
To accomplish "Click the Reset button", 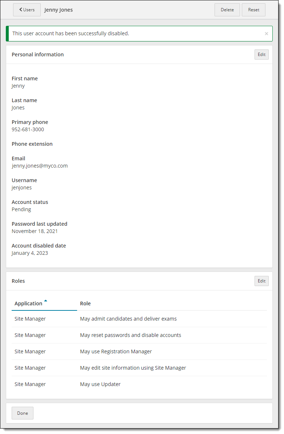I will pyautogui.click(x=253, y=10).
